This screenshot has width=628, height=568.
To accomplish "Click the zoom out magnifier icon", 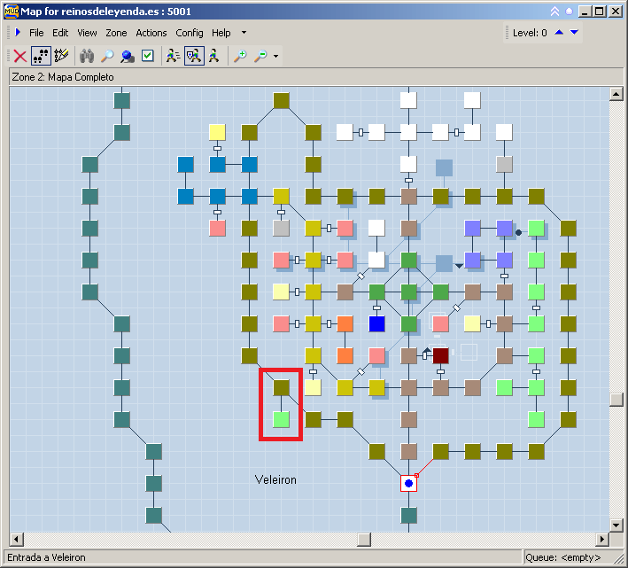I will point(260,56).
